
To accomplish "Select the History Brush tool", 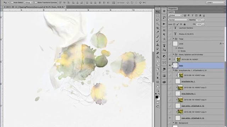I will 157,49.
